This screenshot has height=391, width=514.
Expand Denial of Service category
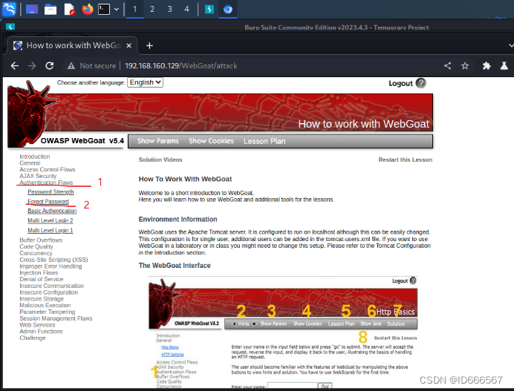(x=42, y=279)
